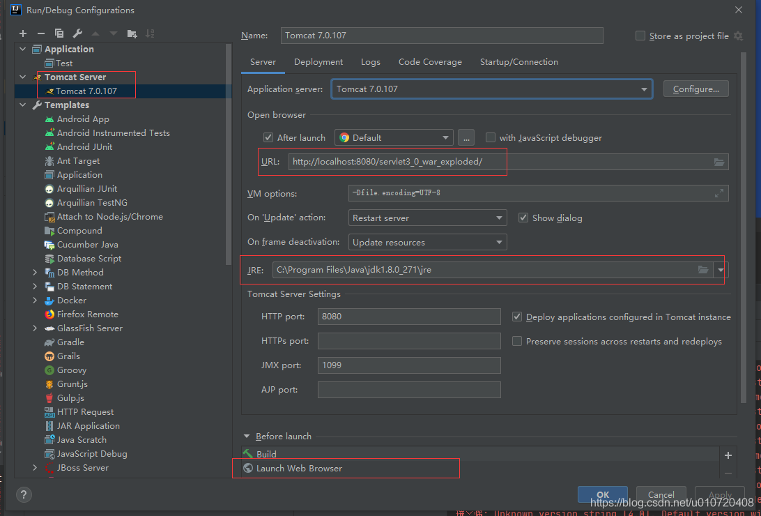Uncheck Show dialog option

(523, 218)
